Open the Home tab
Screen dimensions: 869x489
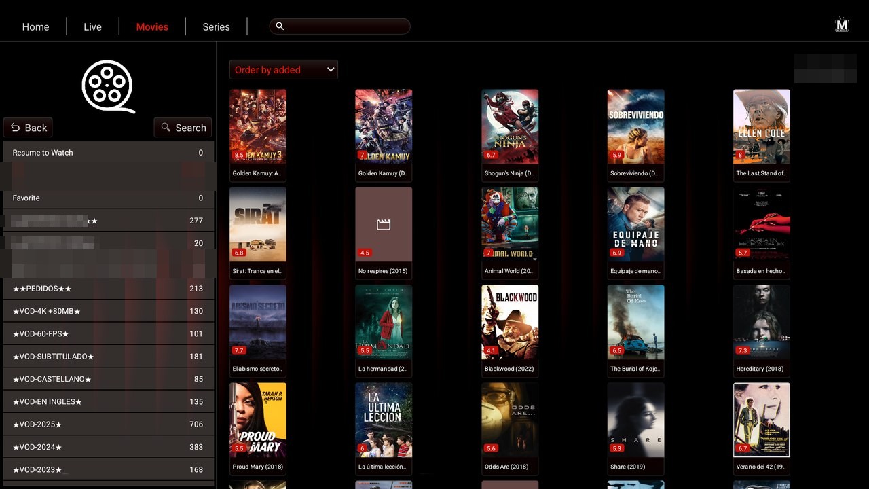(x=35, y=26)
